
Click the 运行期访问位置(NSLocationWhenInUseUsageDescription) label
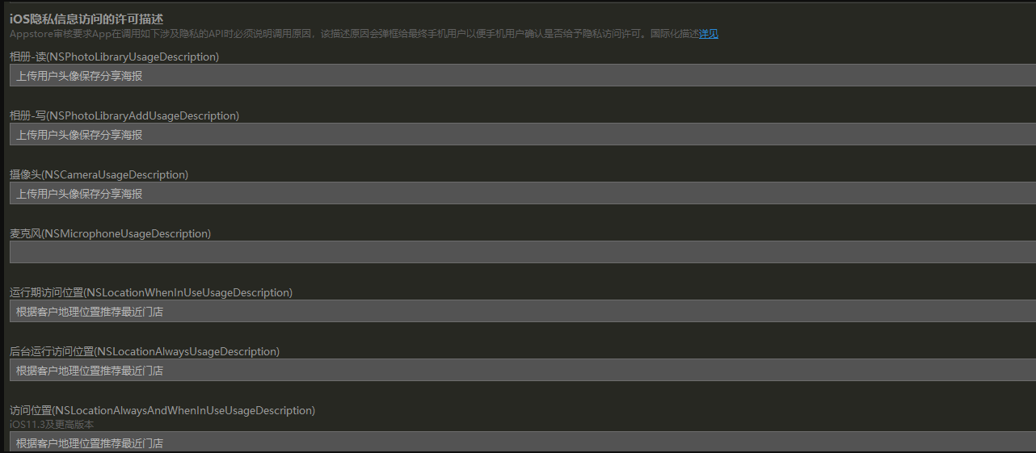pos(151,292)
